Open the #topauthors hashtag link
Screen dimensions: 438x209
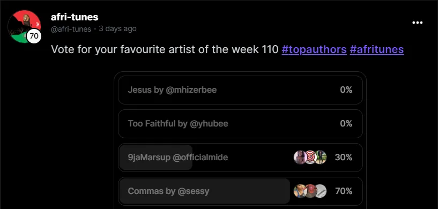[x=314, y=49]
